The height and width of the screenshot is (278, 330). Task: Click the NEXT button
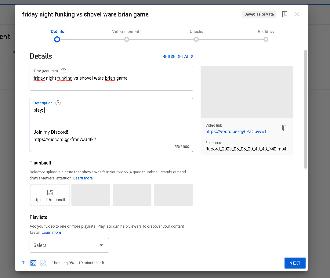point(295,263)
